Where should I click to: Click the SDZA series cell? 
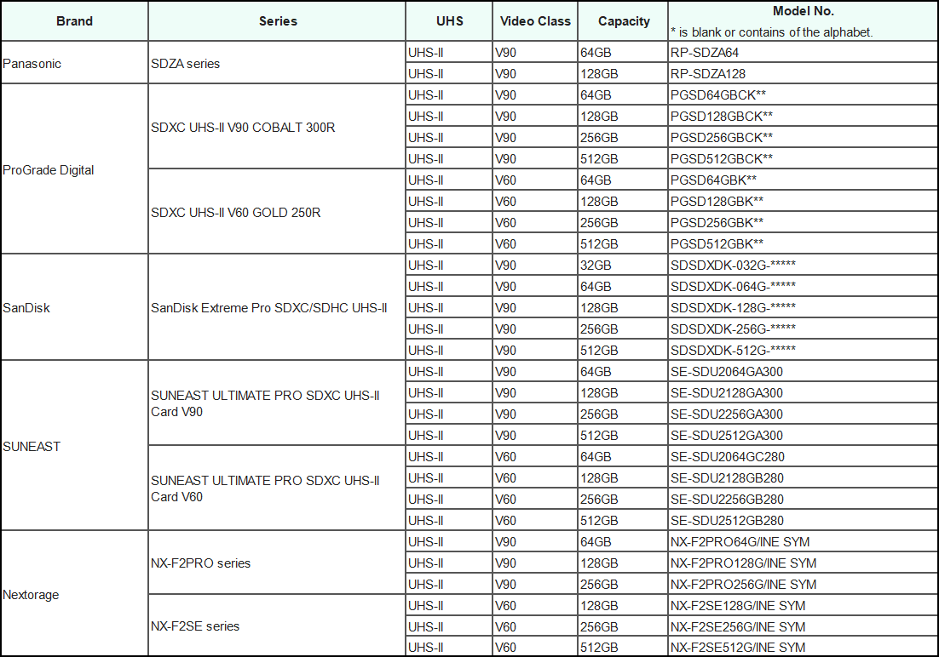point(277,63)
